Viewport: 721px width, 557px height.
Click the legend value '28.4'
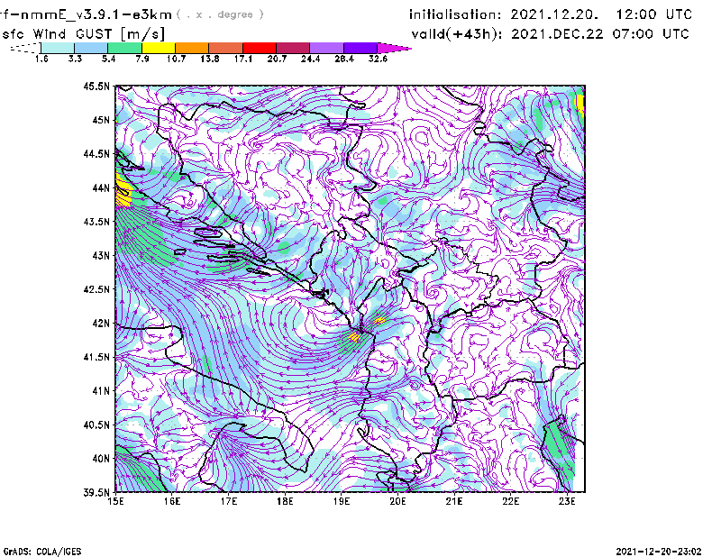[x=344, y=59]
